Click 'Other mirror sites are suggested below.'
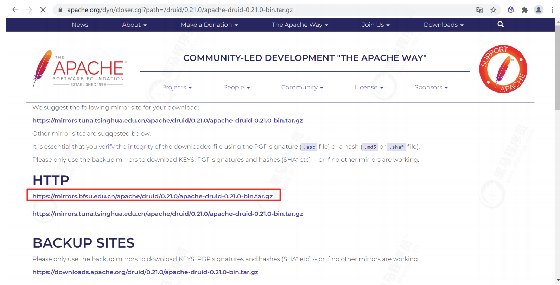Image resolution: width=560 pixels, height=285 pixels. (x=91, y=134)
